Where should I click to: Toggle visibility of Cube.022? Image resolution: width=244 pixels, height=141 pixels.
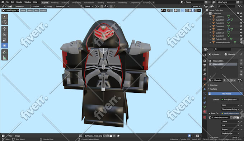[241, 36]
